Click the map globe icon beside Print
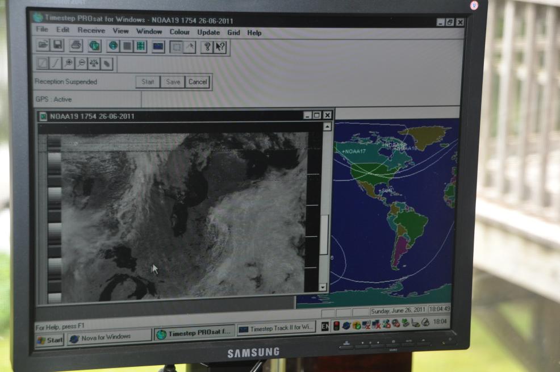Image resolution: width=560 pixels, height=372 pixels. tap(94, 46)
